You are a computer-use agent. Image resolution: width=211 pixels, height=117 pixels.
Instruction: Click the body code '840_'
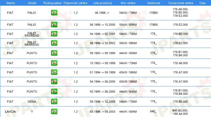(x=153, y=111)
